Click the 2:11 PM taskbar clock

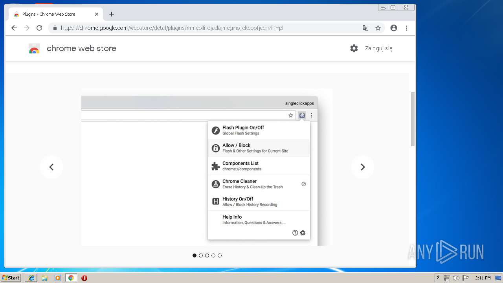[x=483, y=278]
